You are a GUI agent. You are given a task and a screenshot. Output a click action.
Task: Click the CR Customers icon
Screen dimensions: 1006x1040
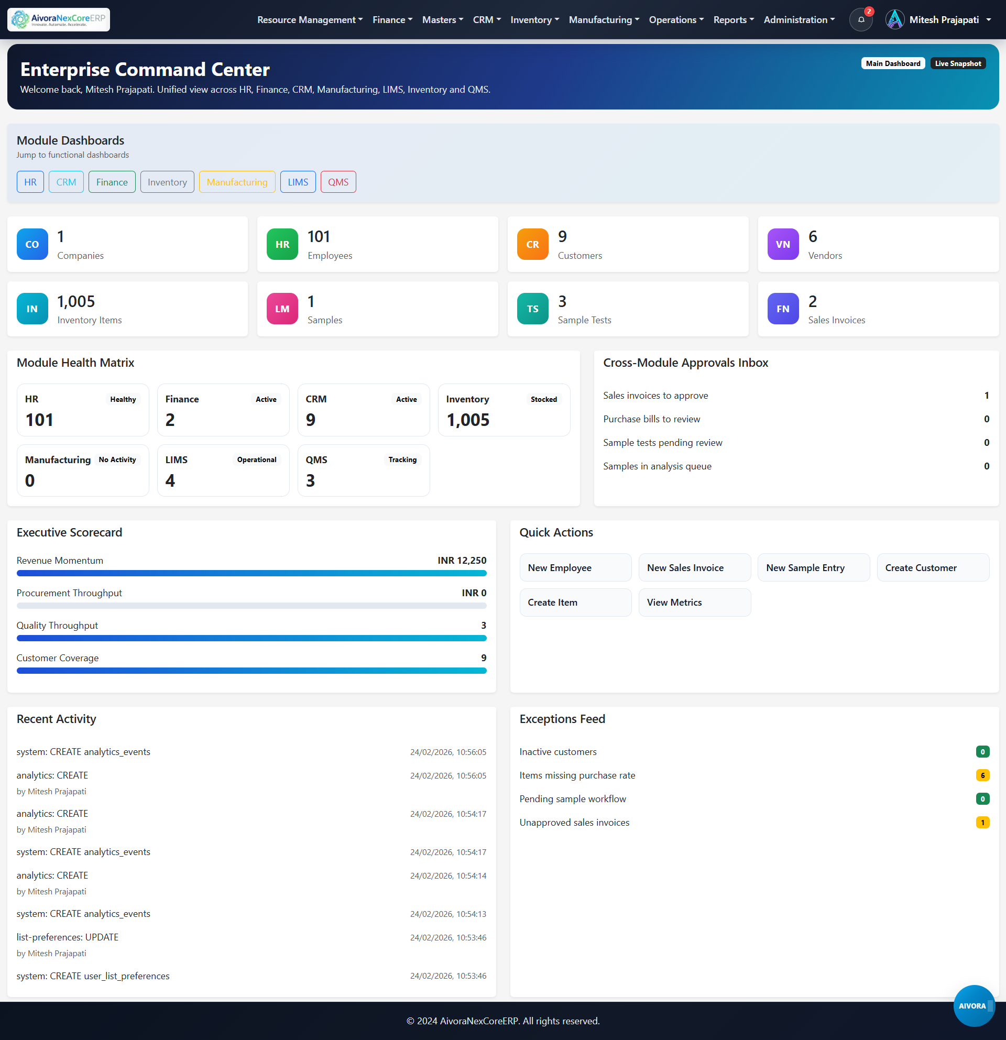[x=532, y=244]
